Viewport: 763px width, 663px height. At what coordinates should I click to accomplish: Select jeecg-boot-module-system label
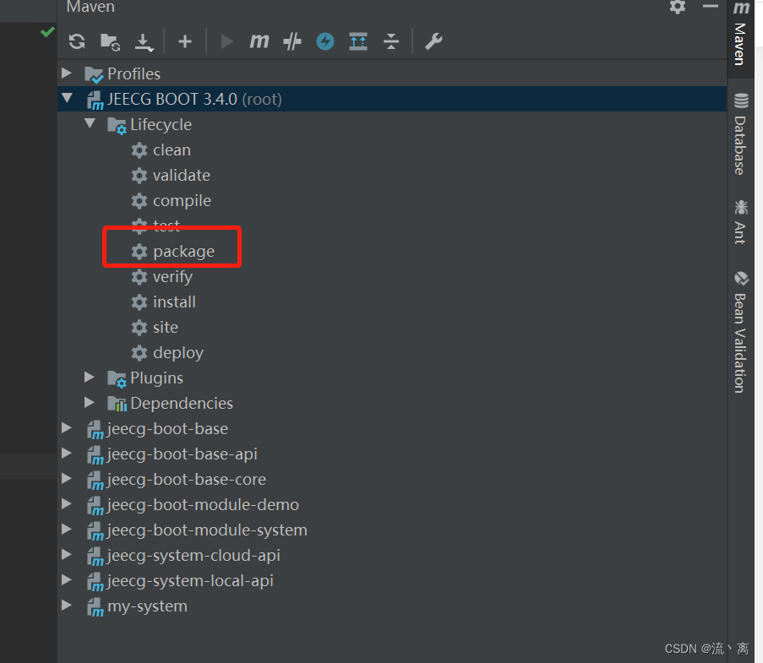click(x=207, y=530)
